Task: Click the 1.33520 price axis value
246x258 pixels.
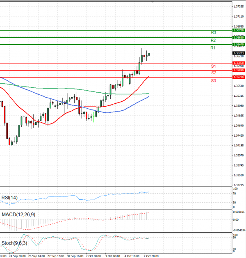Action: tap(239, 175)
